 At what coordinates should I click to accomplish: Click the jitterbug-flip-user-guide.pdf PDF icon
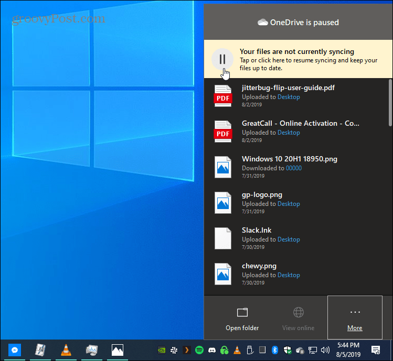[223, 96]
